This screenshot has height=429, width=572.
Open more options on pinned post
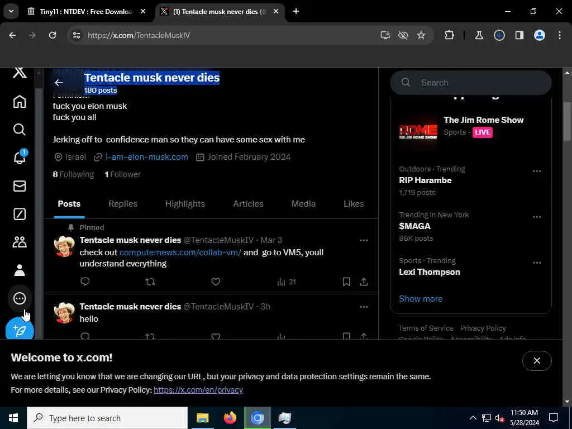[364, 240]
